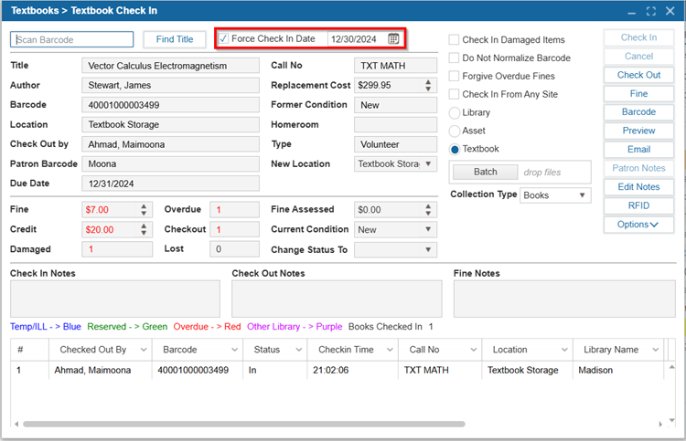Click barcode 40001000003499 in the grid row
Viewport: 686px width, 441px height.
(193, 371)
